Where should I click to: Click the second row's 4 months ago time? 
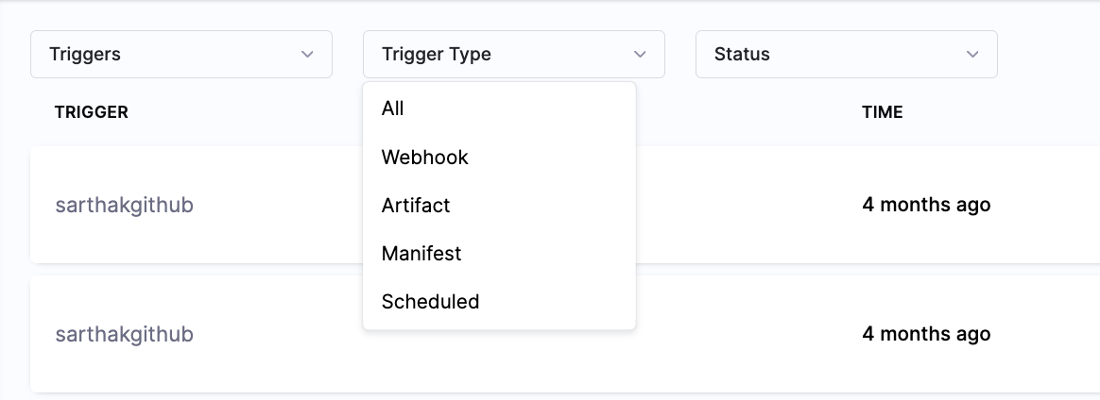point(926,334)
